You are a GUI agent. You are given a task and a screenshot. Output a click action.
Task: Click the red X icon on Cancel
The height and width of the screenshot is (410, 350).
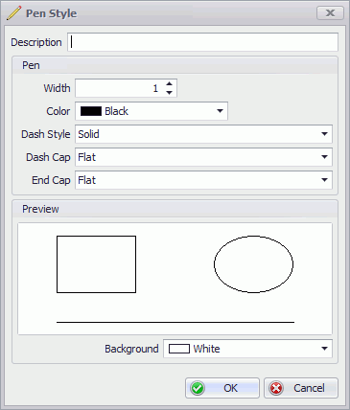(276, 388)
